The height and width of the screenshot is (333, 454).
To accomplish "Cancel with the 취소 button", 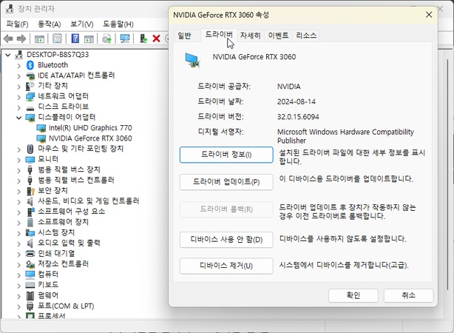I will [409, 295].
